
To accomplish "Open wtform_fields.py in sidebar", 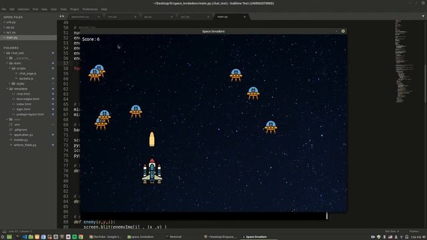I will (x=25, y=145).
